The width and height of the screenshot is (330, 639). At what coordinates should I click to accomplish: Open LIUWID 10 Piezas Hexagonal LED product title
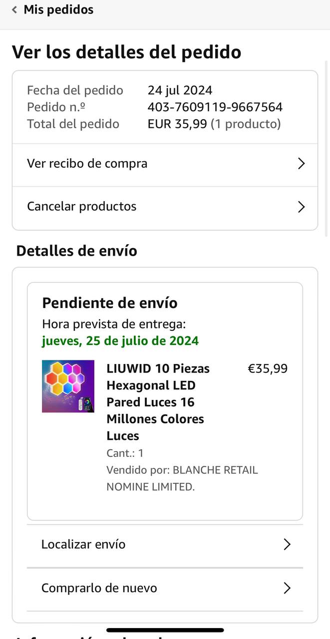coord(158,402)
